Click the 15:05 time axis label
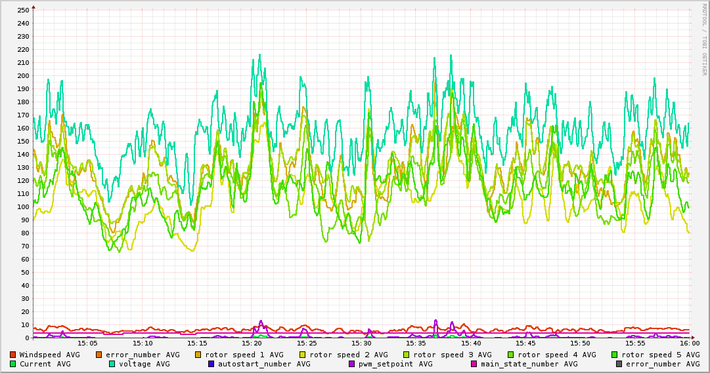The image size is (710, 373). pos(87,344)
